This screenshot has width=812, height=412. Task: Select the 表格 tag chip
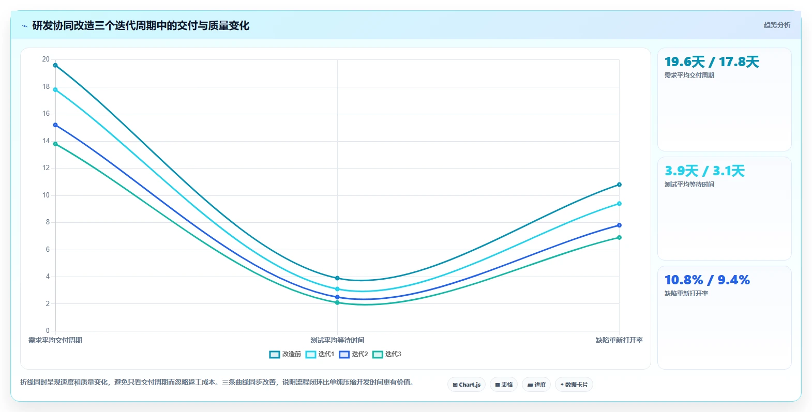click(x=504, y=385)
